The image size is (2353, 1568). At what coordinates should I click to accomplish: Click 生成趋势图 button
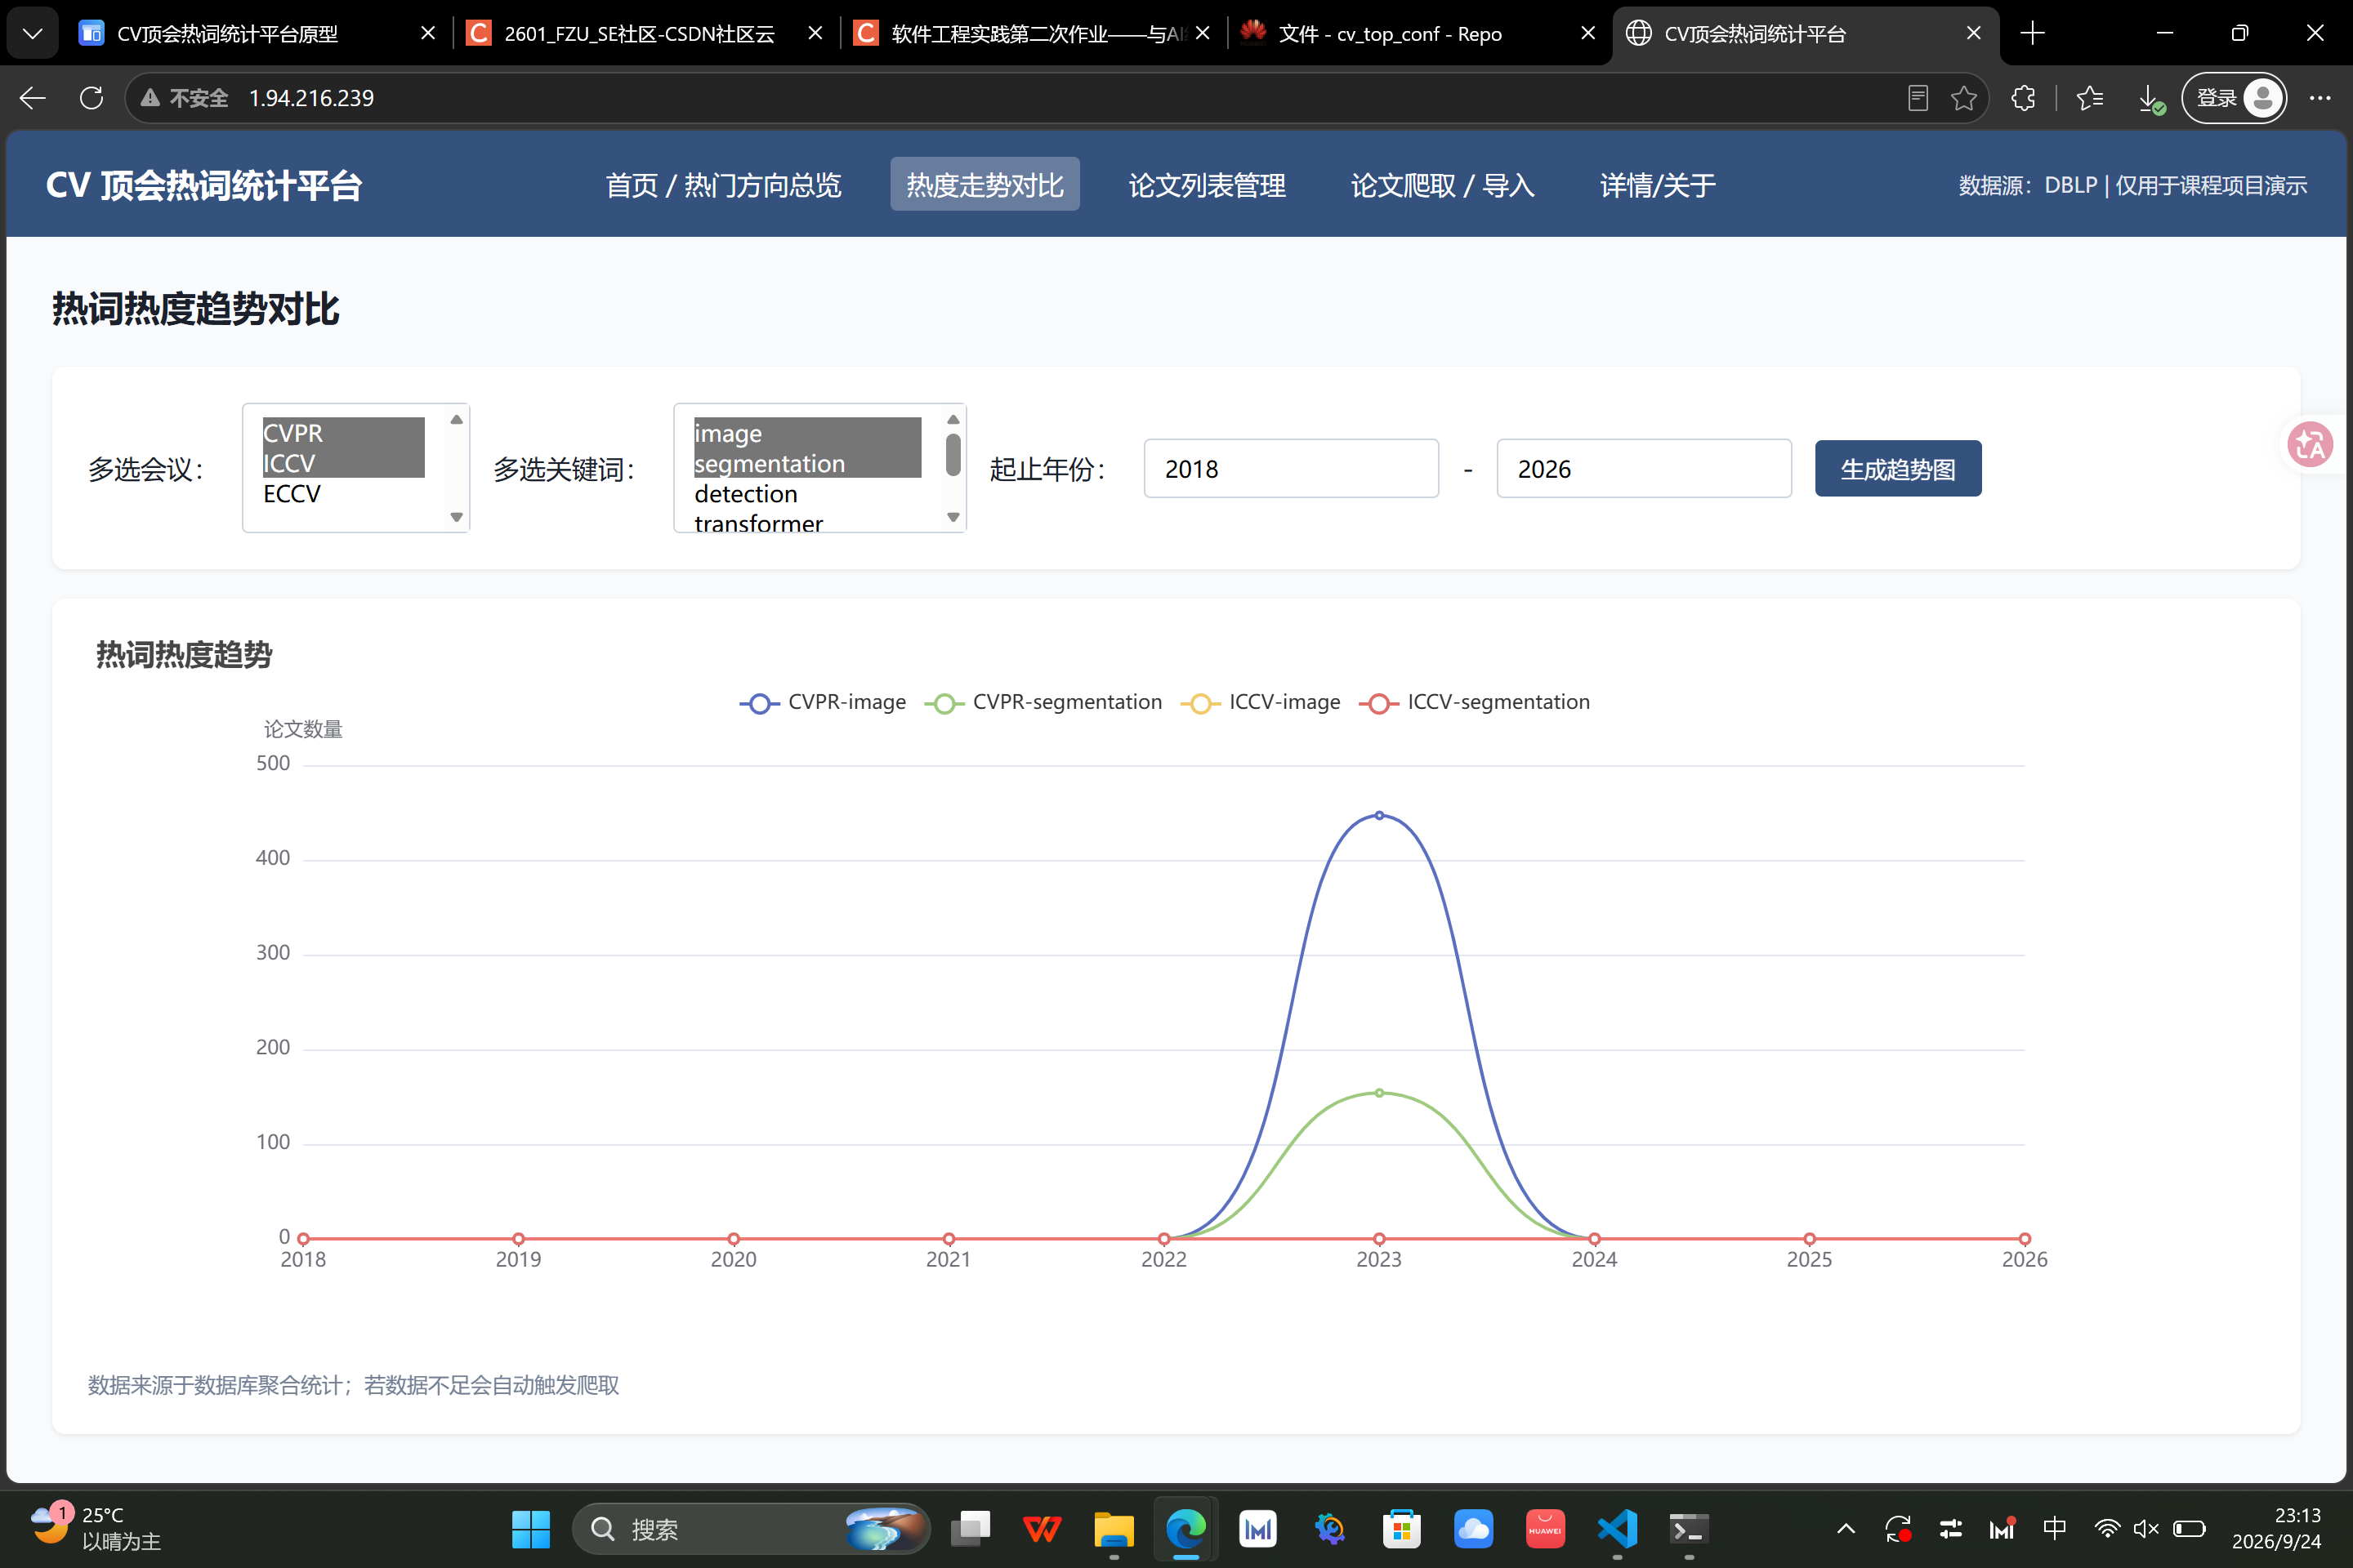[x=1898, y=469]
